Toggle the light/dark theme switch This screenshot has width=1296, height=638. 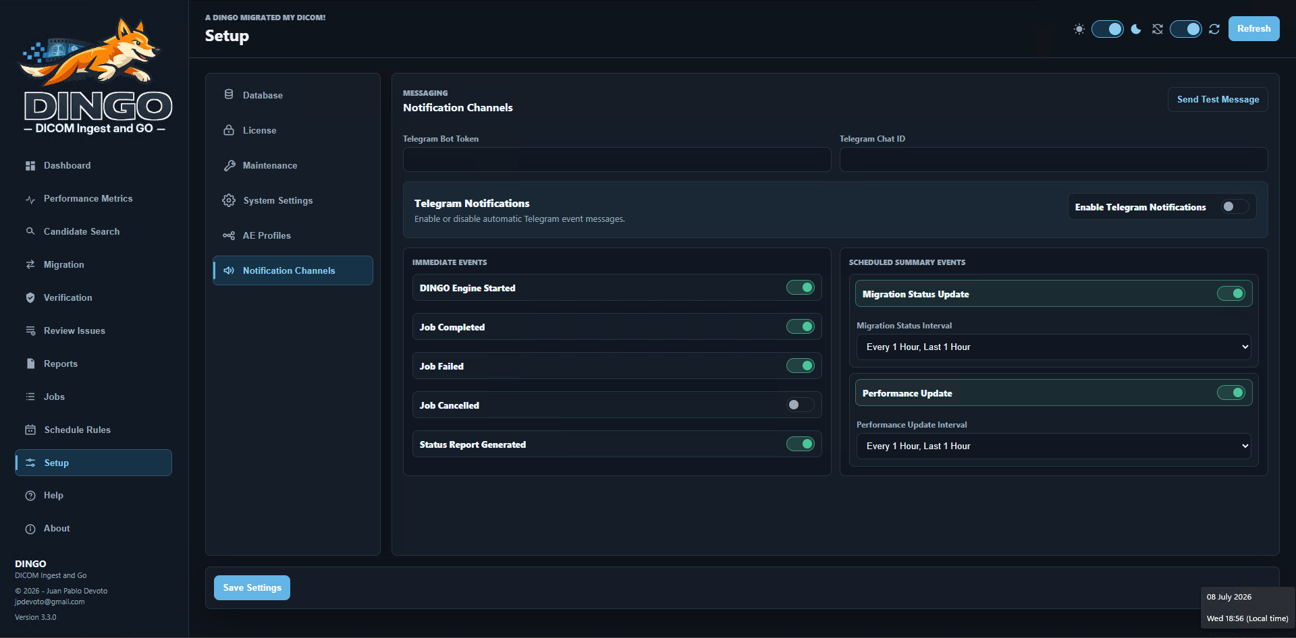pyautogui.click(x=1108, y=29)
